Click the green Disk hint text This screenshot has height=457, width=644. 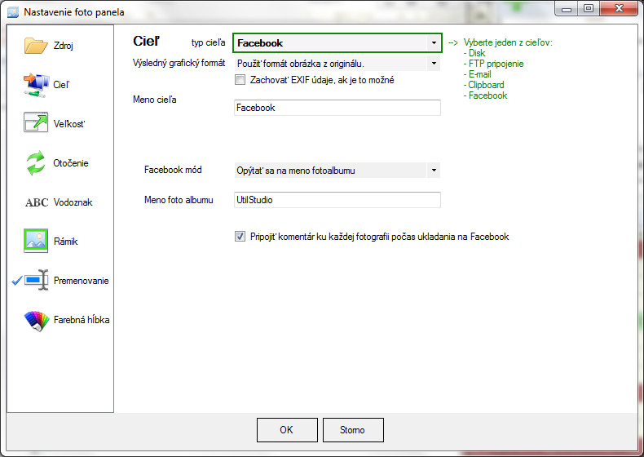(477, 53)
